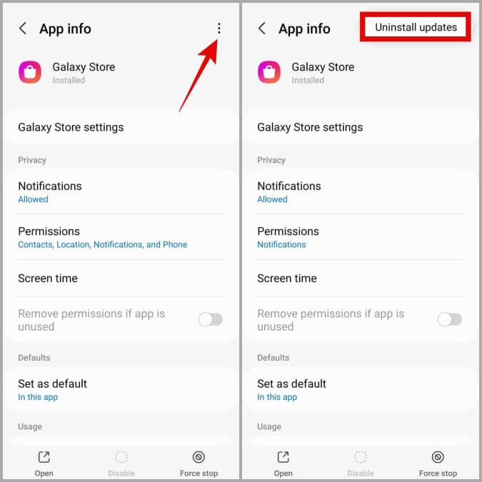Open Notifications Allowed setting in left screen
The width and height of the screenshot is (482, 482).
point(121,192)
